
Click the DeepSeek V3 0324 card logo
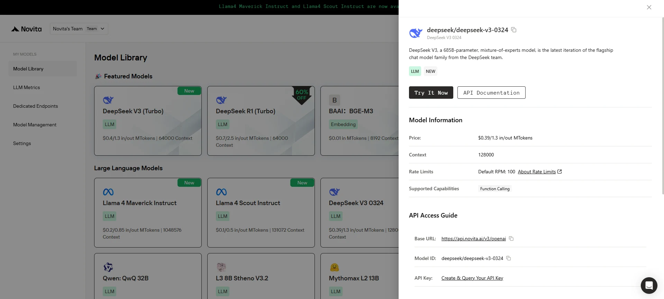[x=335, y=192]
